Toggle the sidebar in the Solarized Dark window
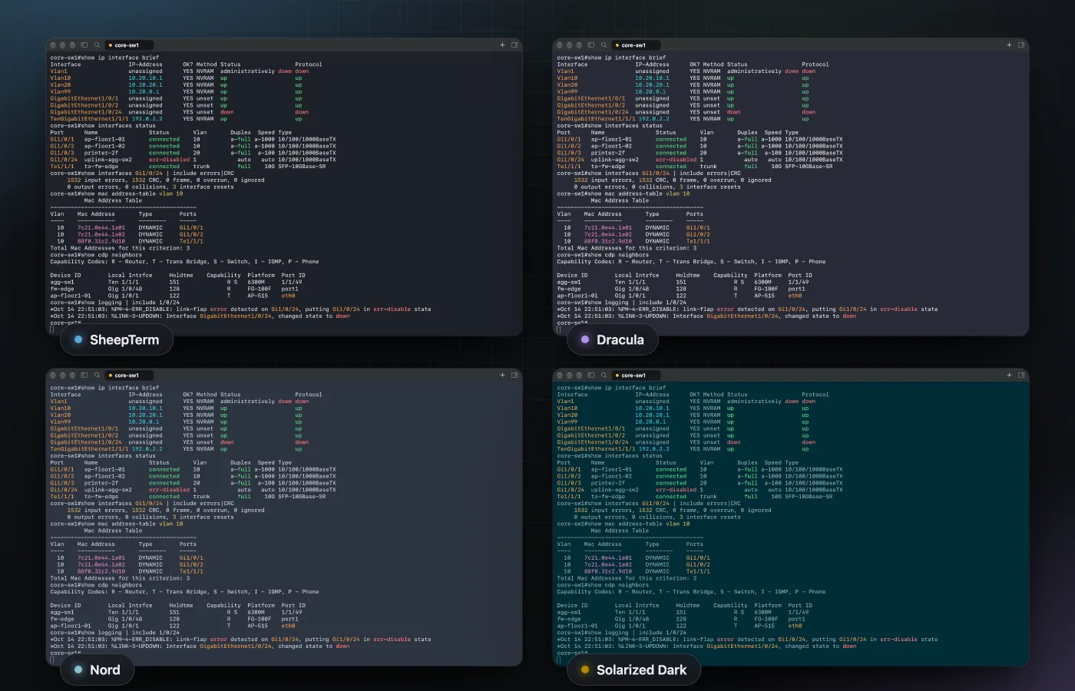Screen dimensions: 1075x691 591,375
